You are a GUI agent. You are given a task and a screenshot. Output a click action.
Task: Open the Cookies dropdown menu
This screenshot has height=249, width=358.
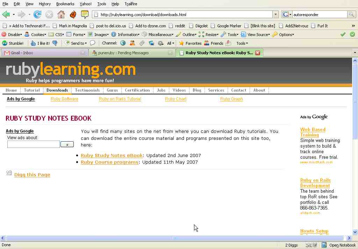[x=36, y=35]
